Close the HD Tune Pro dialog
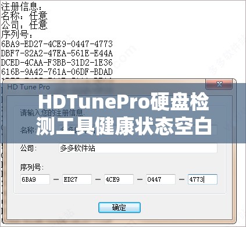Screen dimensions: 246x227 [x=219, y=84]
